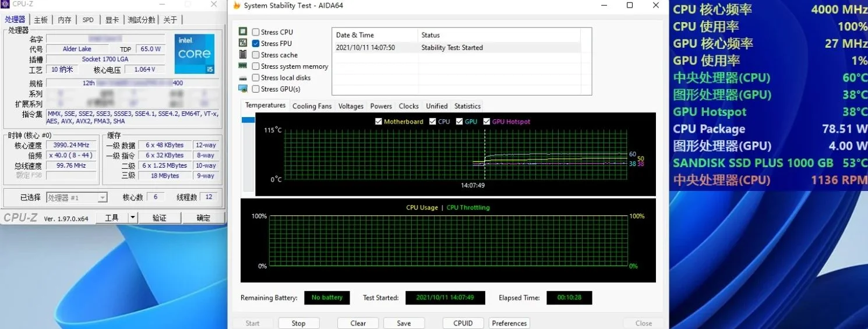Click the CPU chip icon beside Stress CPU
The height and width of the screenshot is (329, 868).
243,32
